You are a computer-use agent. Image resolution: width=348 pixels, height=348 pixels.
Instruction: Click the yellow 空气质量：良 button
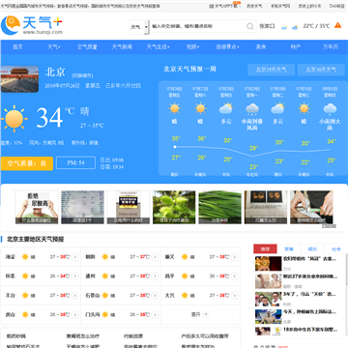coord(27,163)
